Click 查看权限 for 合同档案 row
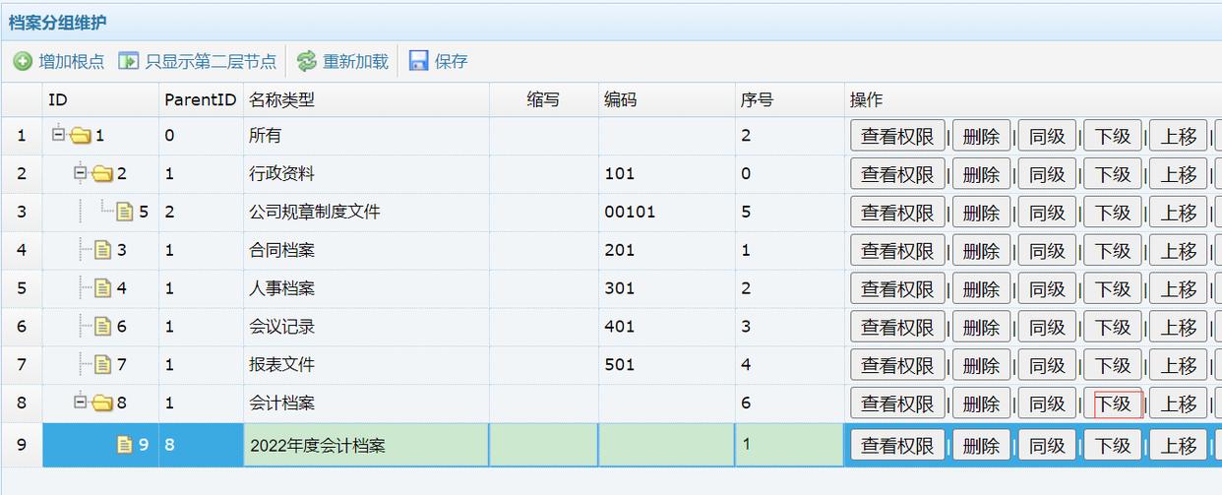Screen dimensions: 1222x495 [897, 250]
